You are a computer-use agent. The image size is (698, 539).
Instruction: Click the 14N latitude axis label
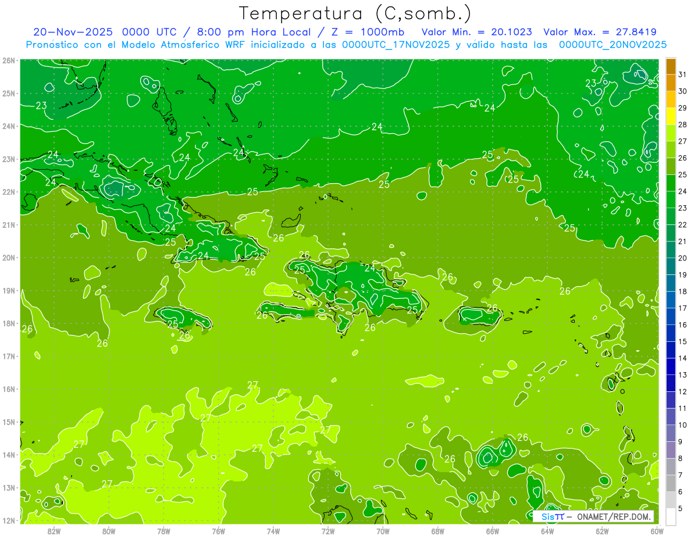click(x=9, y=455)
